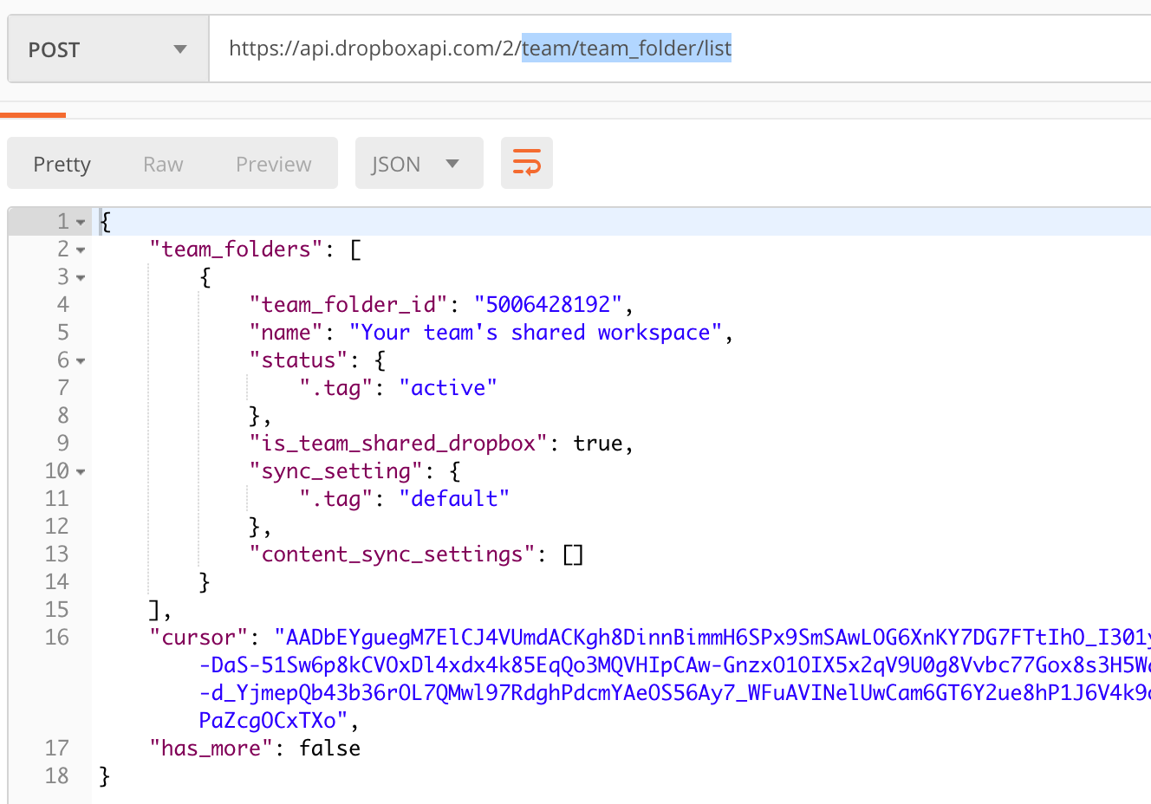Collapse the sync_setting object at line 10
The width and height of the screenshot is (1151, 804).
tap(81, 472)
